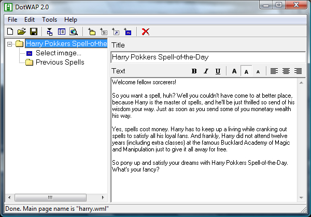The image size is (311, 217).
Task: Click the open folder toolbar icon
Action: click(22, 32)
